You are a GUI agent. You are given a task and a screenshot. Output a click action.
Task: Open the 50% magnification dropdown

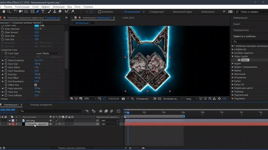(x=90, y=99)
